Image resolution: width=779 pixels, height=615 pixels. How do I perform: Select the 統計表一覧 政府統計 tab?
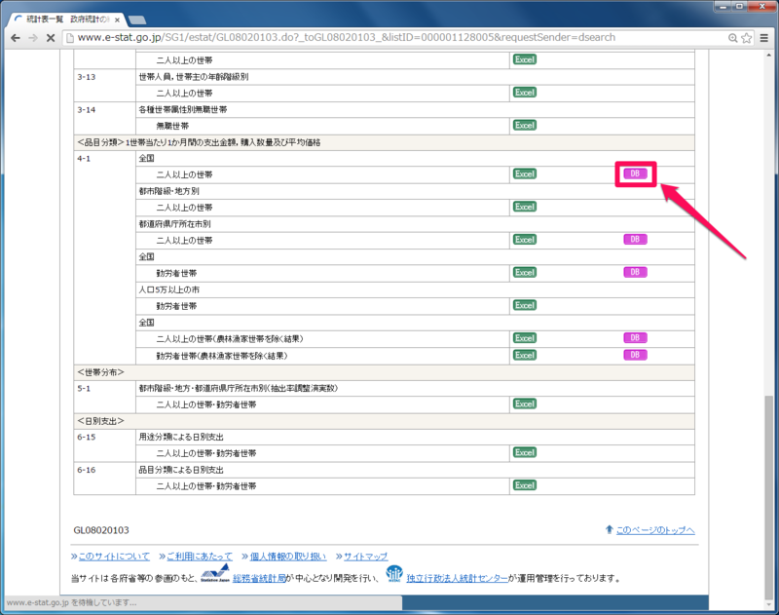(x=67, y=19)
